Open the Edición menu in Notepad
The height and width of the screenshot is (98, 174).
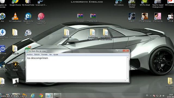pos(37,54)
